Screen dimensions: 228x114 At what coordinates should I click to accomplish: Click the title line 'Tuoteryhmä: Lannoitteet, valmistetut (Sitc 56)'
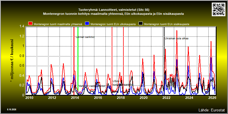(114, 10)
